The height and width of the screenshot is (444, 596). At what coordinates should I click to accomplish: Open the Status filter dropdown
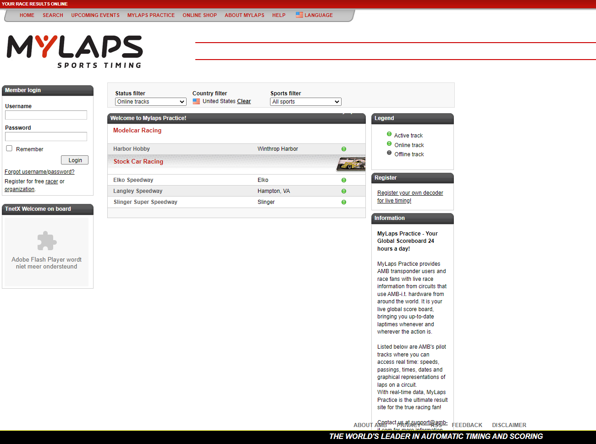point(150,102)
